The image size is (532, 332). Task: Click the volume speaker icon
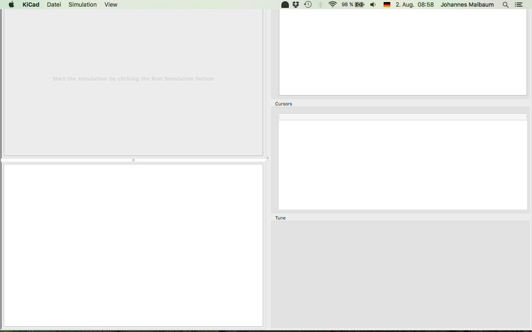(373, 5)
